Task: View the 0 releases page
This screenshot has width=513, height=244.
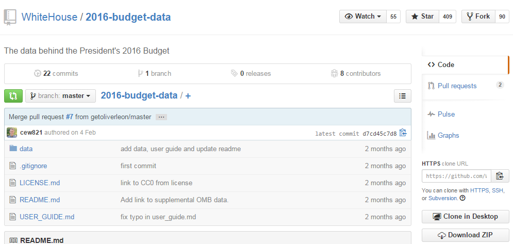Action: tap(251, 73)
